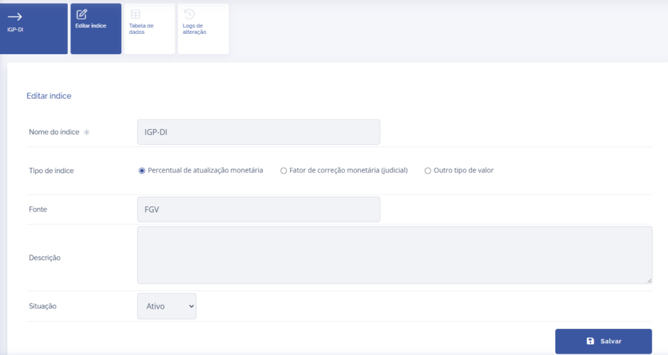Select the Outro tipo de valor radio
Image resolution: width=668 pixels, height=355 pixels.
(x=428, y=171)
